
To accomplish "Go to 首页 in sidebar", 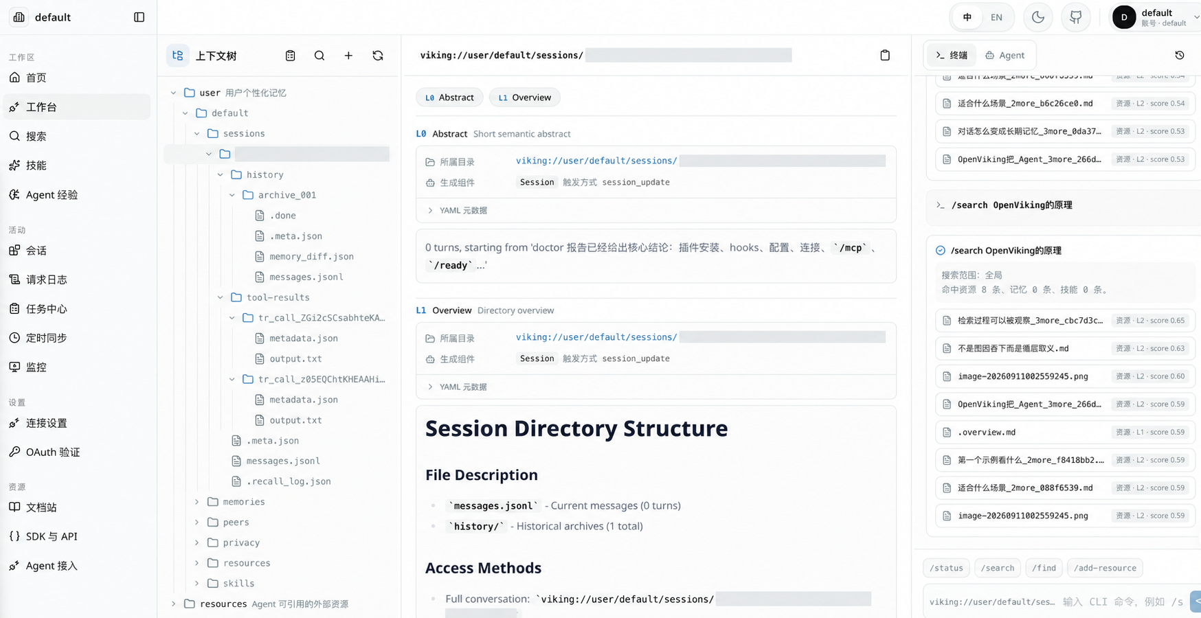I will (77, 78).
